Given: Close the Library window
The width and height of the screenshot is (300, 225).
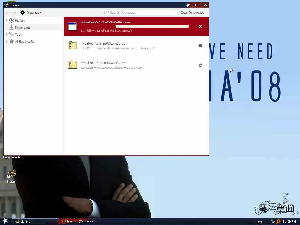Looking at the screenshot, I should tap(205, 5).
